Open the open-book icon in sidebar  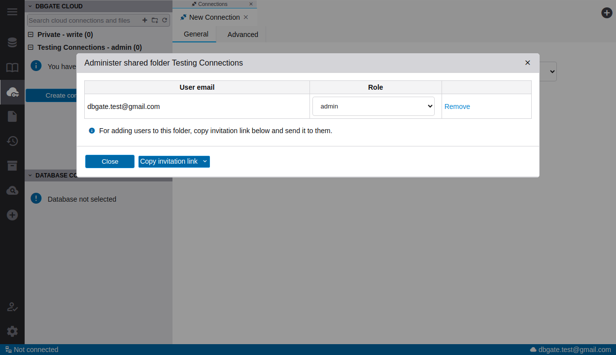12,68
